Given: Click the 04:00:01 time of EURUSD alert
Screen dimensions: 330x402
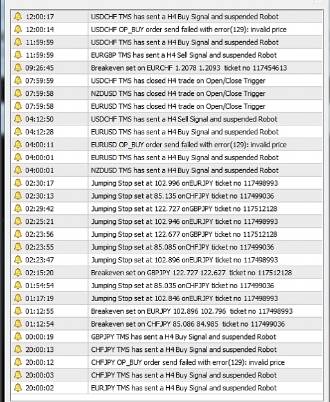Looking at the screenshot, I should (x=39, y=158).
